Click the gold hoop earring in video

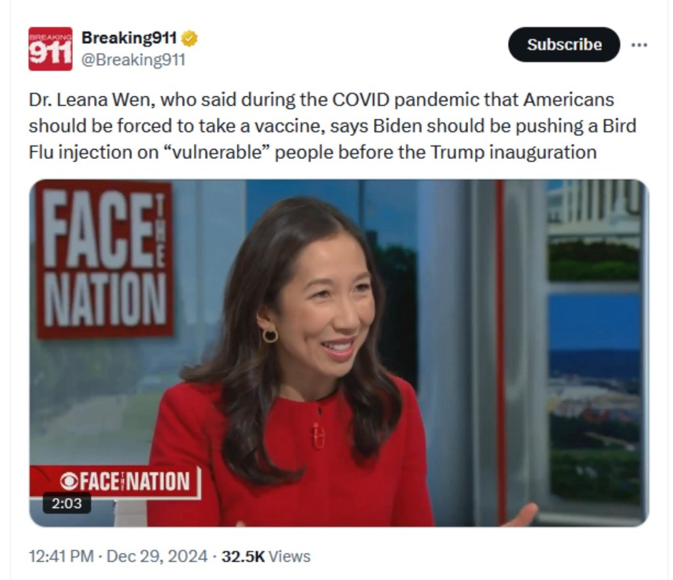270,335
